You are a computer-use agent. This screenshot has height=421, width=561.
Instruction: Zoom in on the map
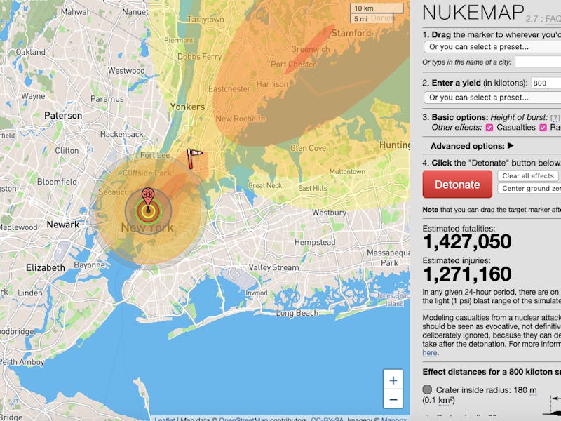click(393, 380)
